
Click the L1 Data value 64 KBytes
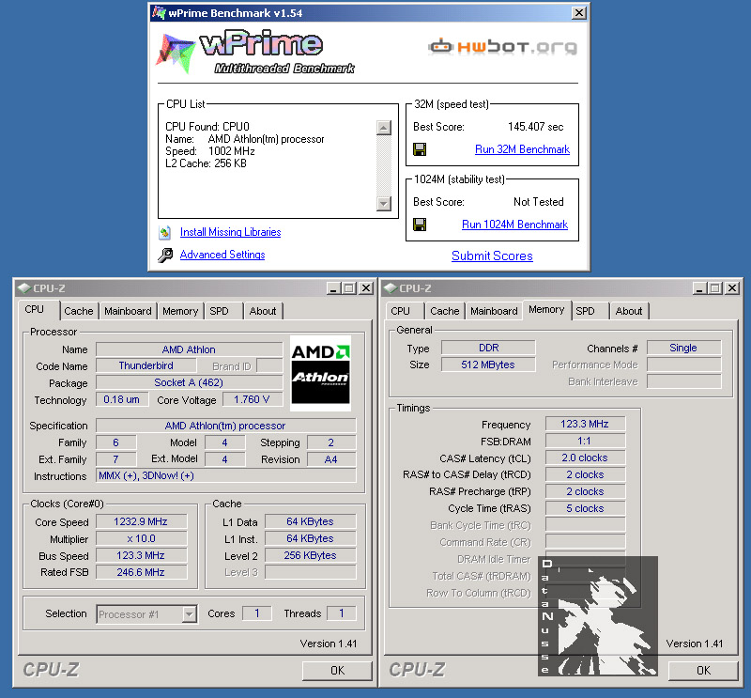311,521
